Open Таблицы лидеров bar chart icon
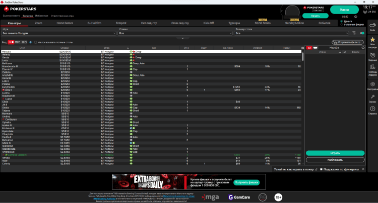The image size is (378, 203). pyautogui.click(x=372, y=66)
